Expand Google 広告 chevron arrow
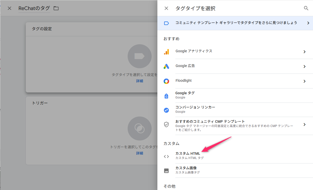 (x=305, y=66)
